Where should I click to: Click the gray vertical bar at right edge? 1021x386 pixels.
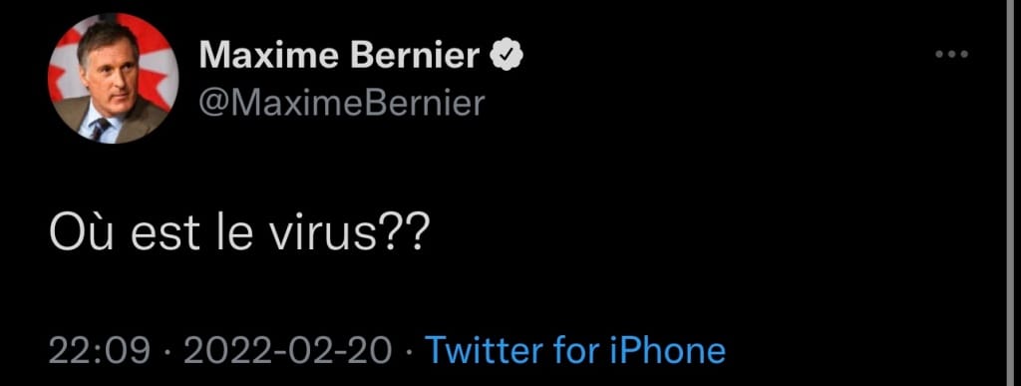click(x=1011, y=193)
